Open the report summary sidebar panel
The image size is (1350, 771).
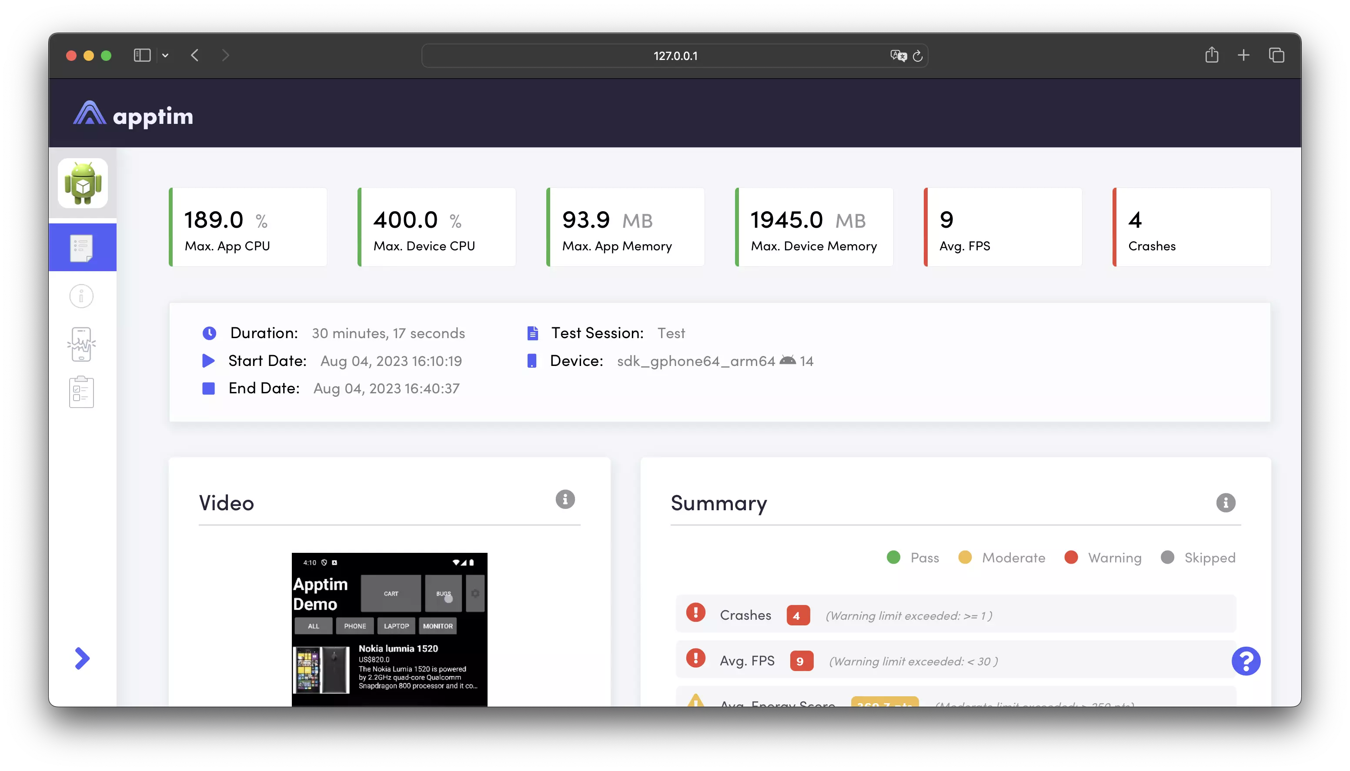click(83, 247)
